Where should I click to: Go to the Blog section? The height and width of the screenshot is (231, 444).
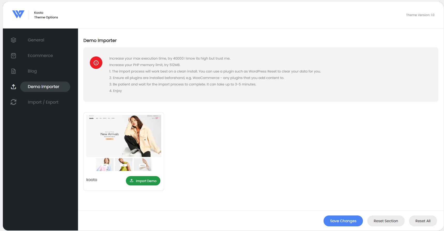point(32,71)
